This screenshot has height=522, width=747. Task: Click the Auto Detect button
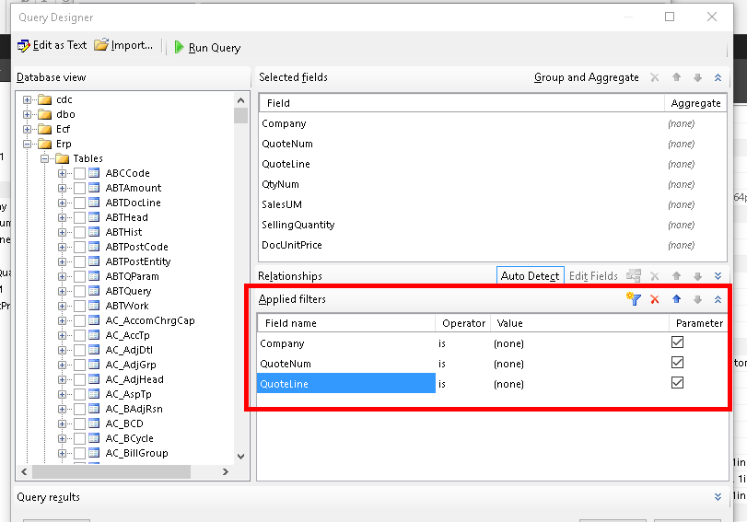(x=530, y=276)
